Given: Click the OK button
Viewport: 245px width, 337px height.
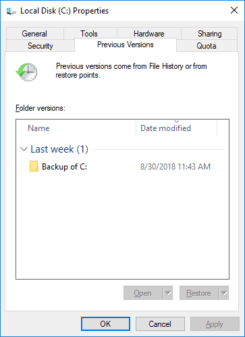Looking at the screenshot, I should pyautogui.click(x=105, y=324).
